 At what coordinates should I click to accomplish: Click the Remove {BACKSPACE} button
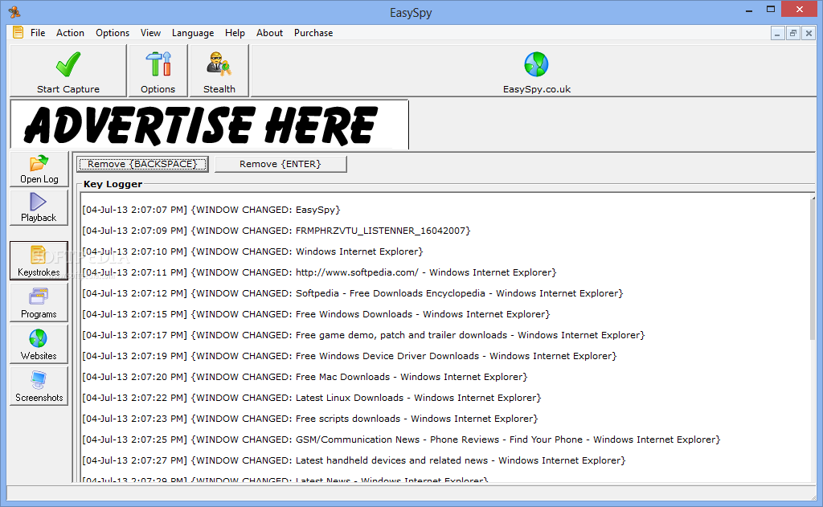point(142,164)
